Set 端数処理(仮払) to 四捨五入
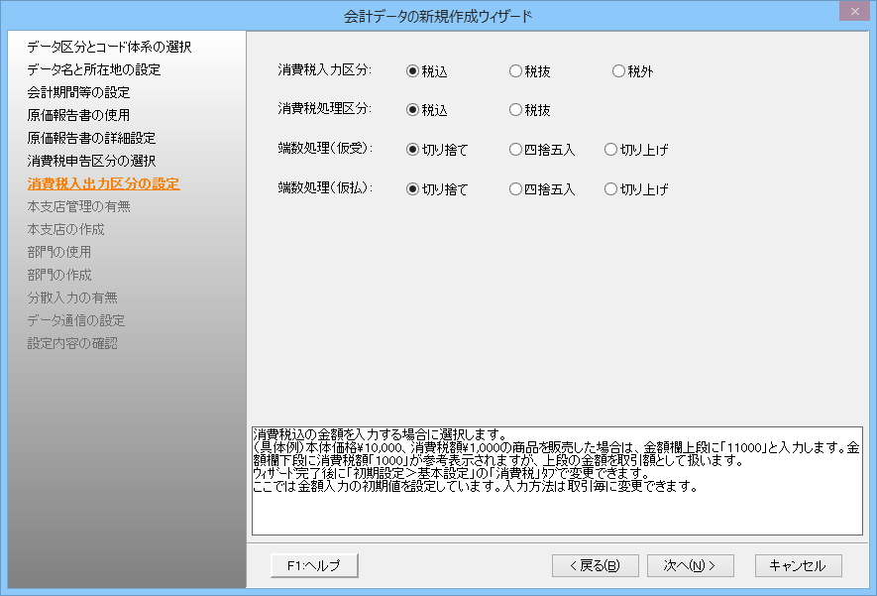877x596 pixels. 515,189
